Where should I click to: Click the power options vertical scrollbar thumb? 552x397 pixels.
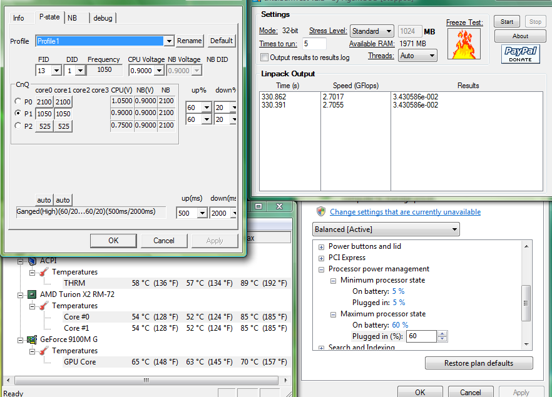tap(526, 303)
